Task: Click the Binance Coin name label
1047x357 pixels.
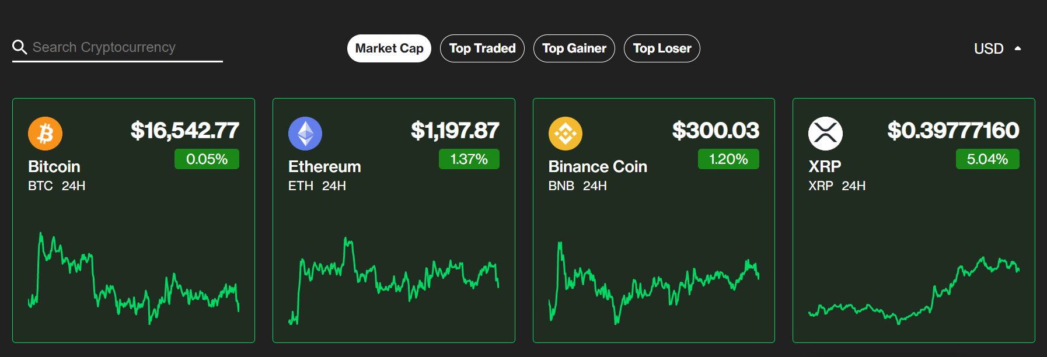Action: click(x=597, y=166)
